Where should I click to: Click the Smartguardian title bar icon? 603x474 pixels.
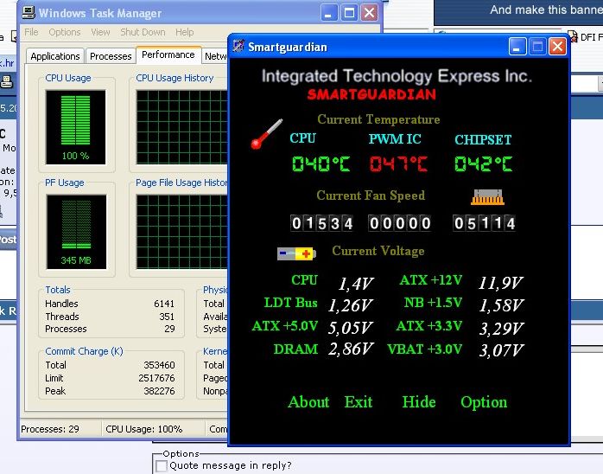point(238,47)
